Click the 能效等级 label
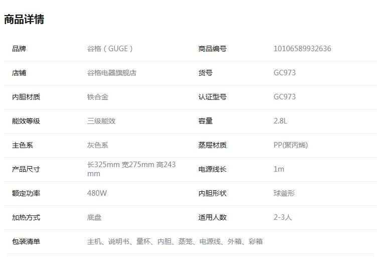 [x=26, y=121]
